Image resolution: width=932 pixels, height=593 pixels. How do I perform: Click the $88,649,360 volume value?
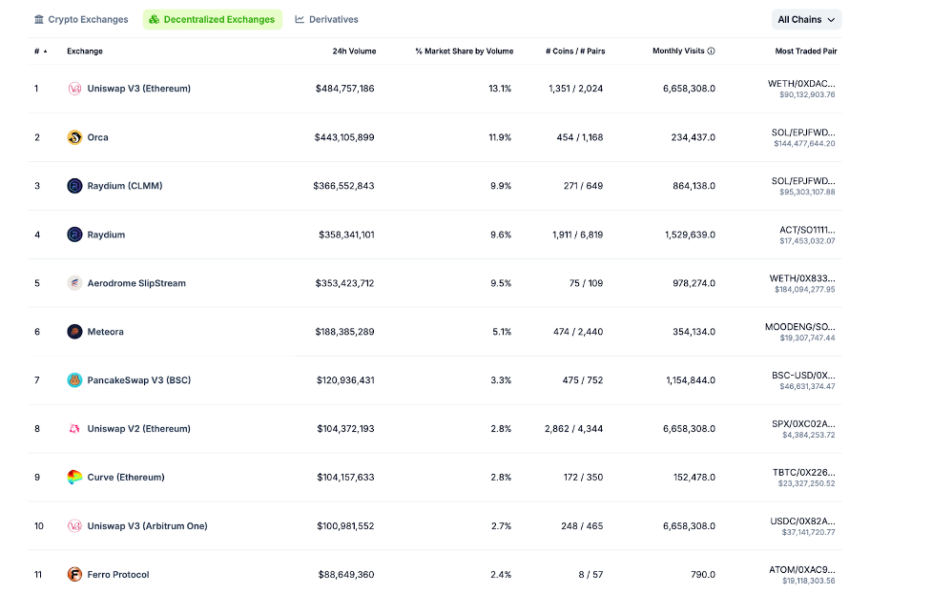coord(346,575)
